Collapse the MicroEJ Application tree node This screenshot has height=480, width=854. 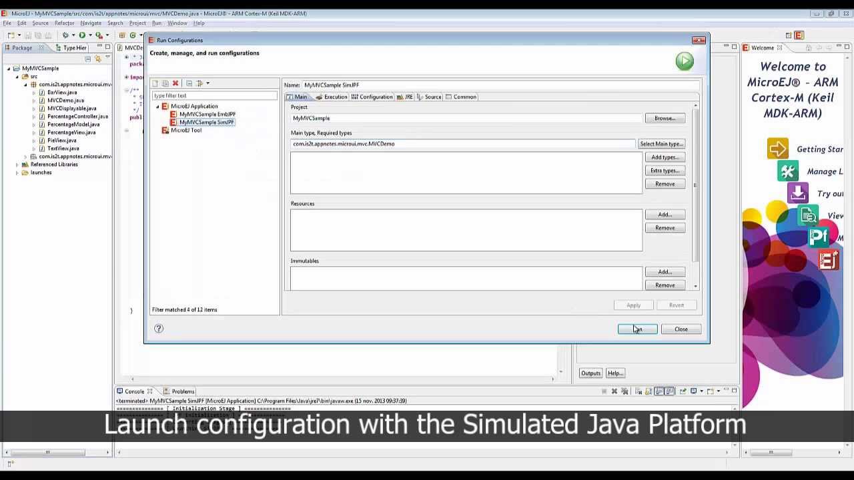157,107
